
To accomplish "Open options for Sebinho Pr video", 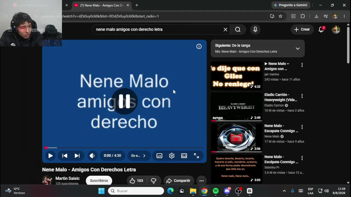I will pyautogui.click(x=302, y=158).
